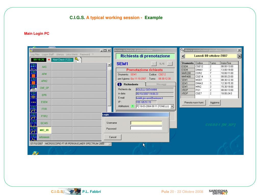Click the FTIR instrument icon

[x=33, y=109]
